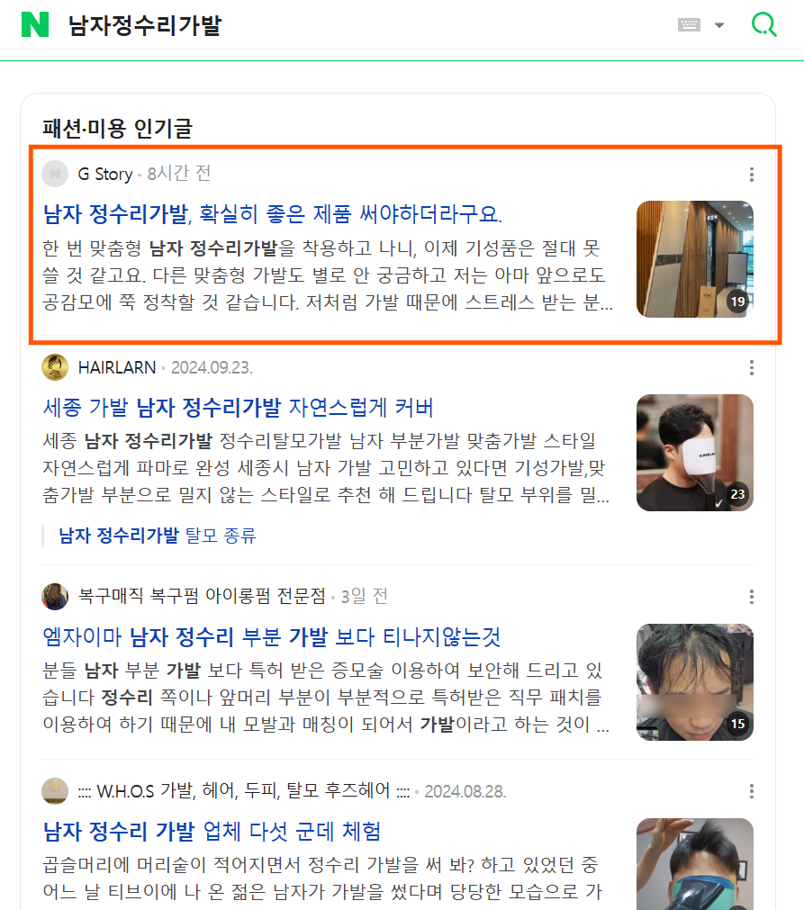
Task: Click the HAIRLARN profile avatar
Action: pos(55,367)
